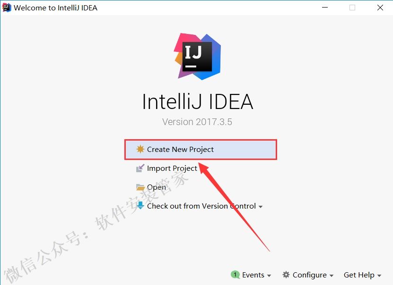Open the Events label
This screenshot has width=393, height=285.
253,275
